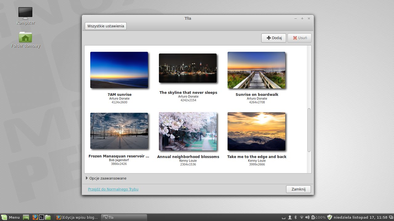Screen dimensions: 394x221
Task: Click the battery 100% indicator
Action: (x=318, y=217)
